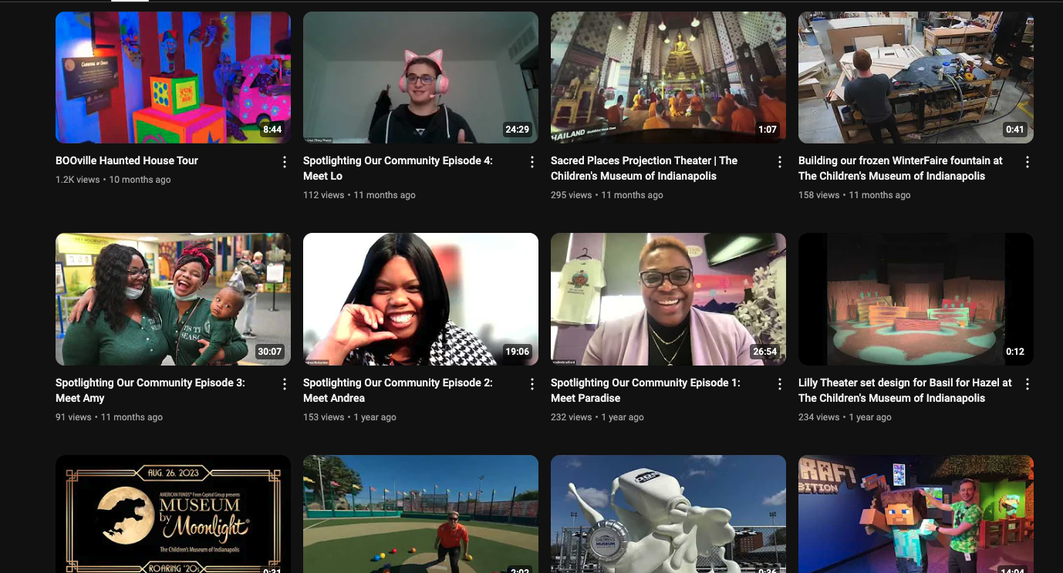
Task: Open options menu for Sacred Places Projection Theater
Action: pyautogui.click(x=780, y=162)
